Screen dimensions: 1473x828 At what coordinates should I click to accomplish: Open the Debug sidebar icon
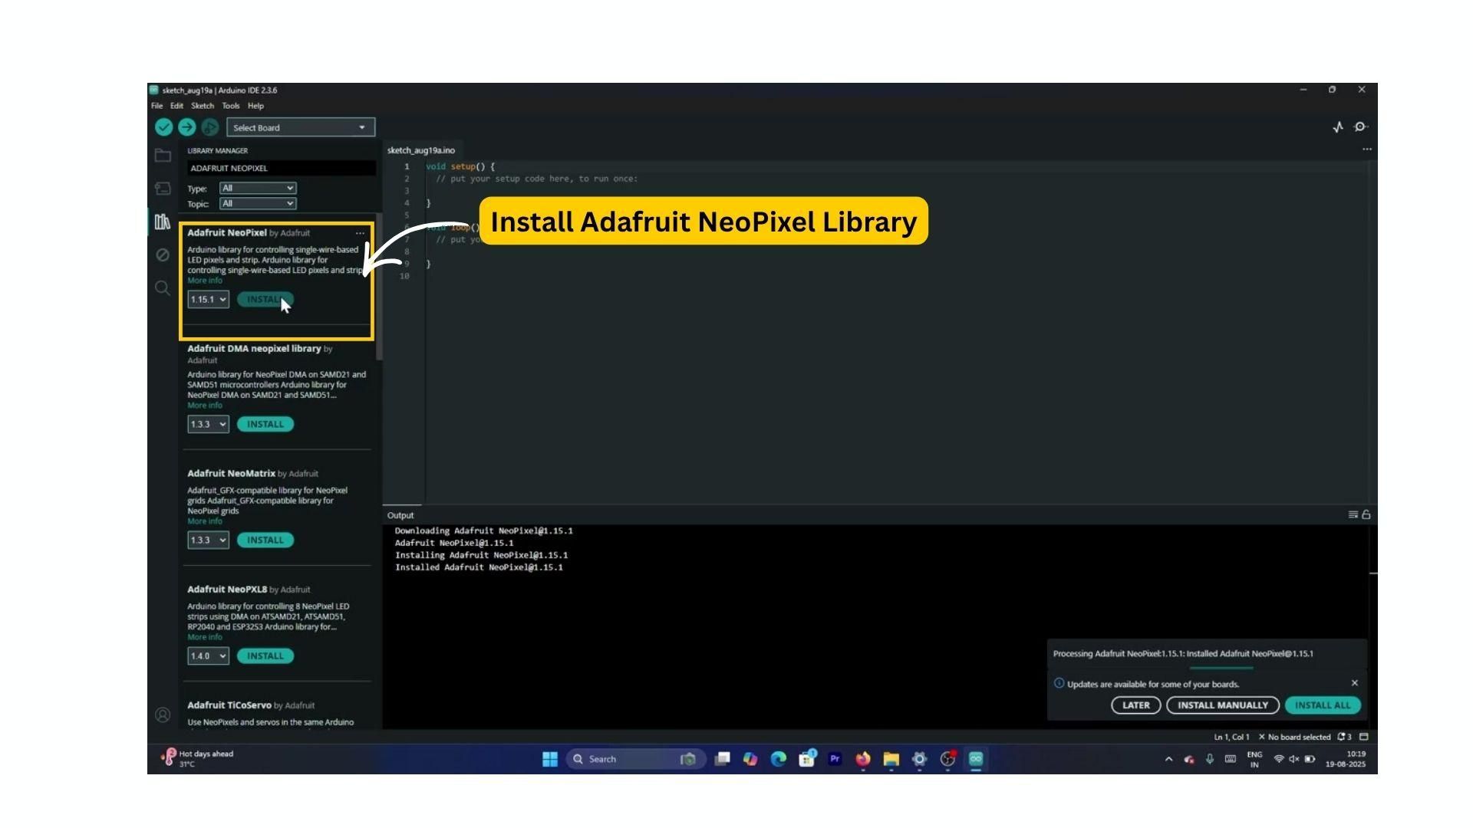(163, 255)
